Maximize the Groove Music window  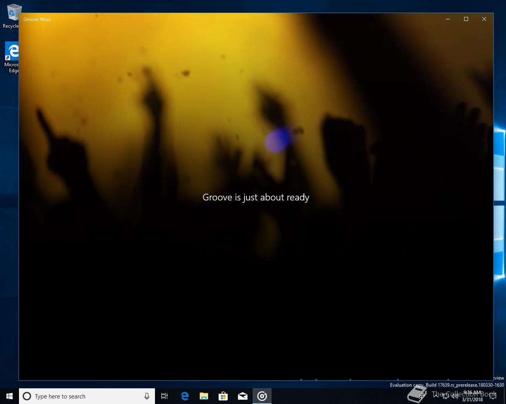pyautogui.click(x=466, y=19)
